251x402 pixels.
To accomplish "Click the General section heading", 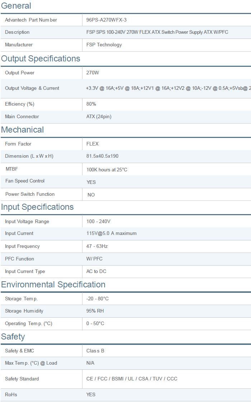I will 16,6.
